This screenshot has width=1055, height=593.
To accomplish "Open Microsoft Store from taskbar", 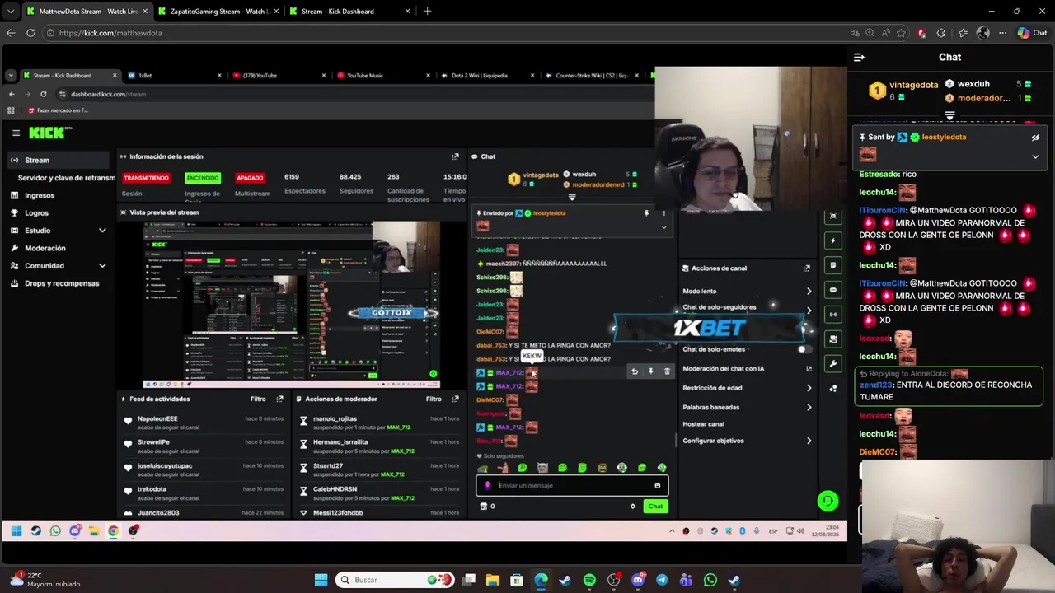I will click(x=517, y=580).
